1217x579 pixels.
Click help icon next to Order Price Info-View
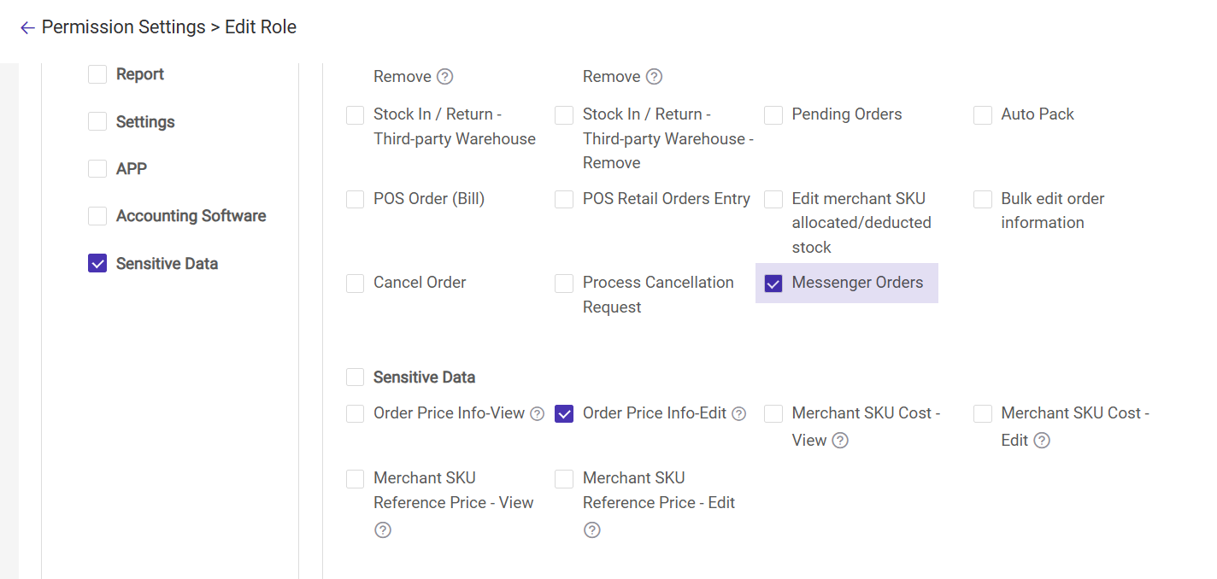(x=537, y=414)
